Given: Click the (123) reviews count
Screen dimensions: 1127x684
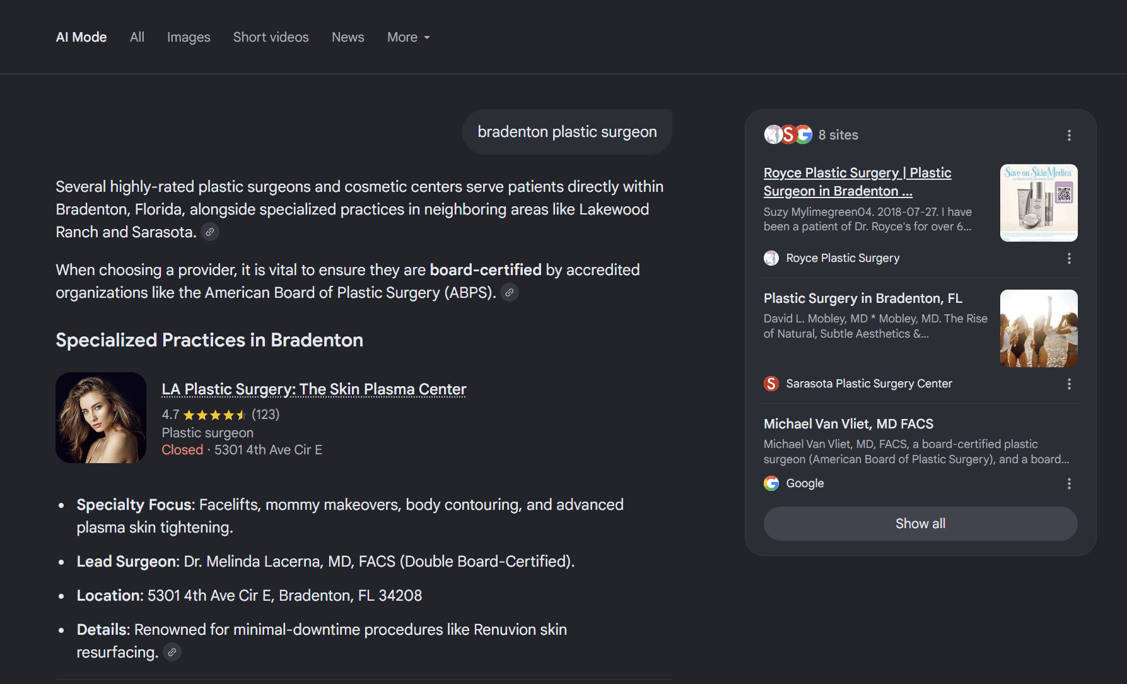Looking at the screenshot, I should point(266,415).
